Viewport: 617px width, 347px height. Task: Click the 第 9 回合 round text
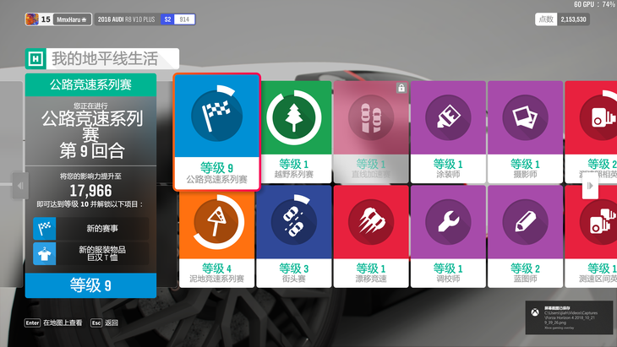(92, 151)
